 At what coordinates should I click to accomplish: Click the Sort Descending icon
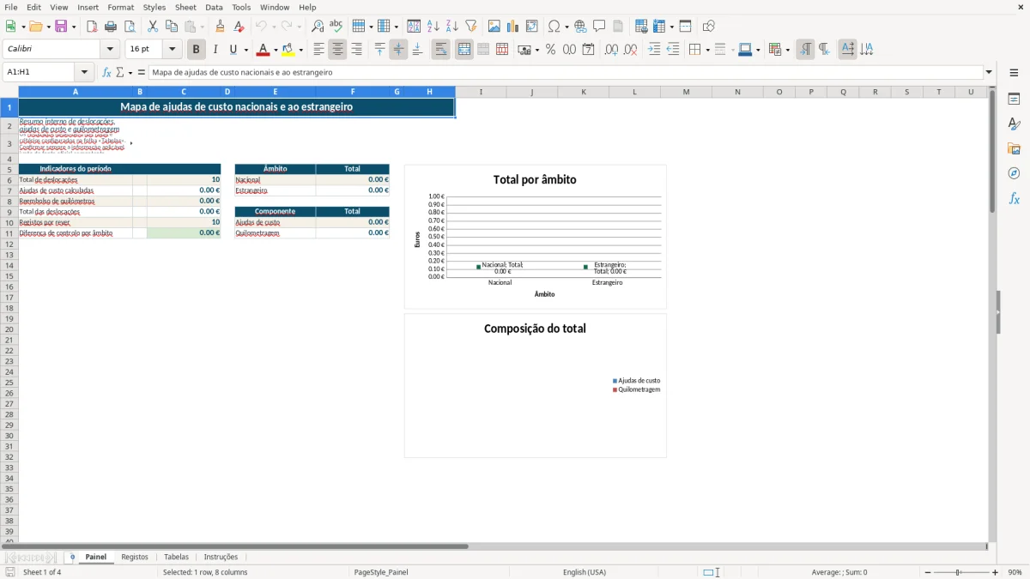point(451,27)
